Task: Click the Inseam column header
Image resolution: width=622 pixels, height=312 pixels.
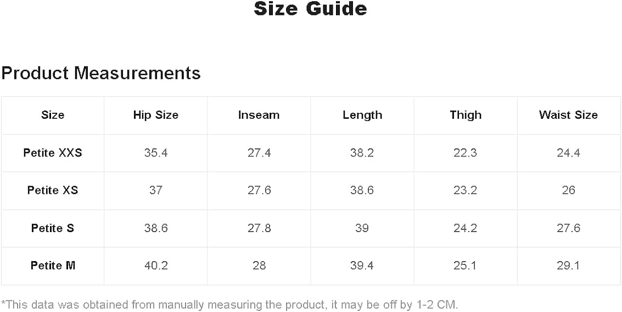Action: tap(259, 115)
